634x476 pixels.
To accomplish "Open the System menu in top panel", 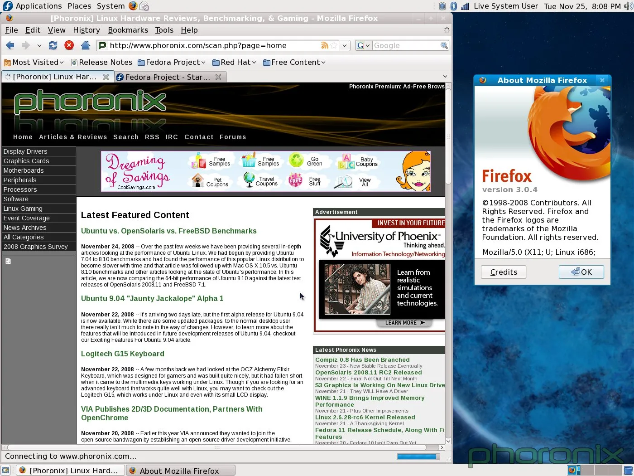I will pos(110,6).
